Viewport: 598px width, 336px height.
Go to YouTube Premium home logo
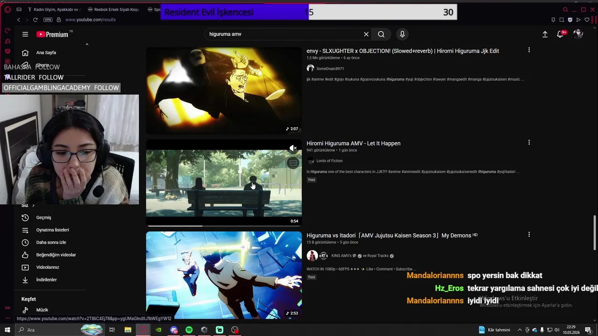pyautogui.click(x=52, y=34)
